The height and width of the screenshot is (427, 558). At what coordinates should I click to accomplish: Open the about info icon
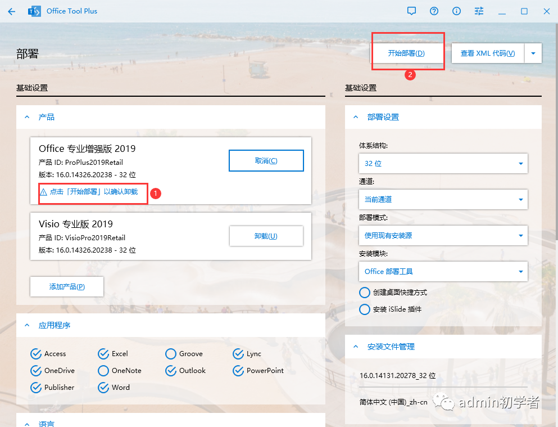(456, 11)
